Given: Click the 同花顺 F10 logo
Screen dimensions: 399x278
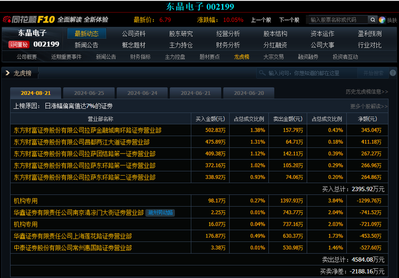Looking at the screenshot, I should [29, 19].
